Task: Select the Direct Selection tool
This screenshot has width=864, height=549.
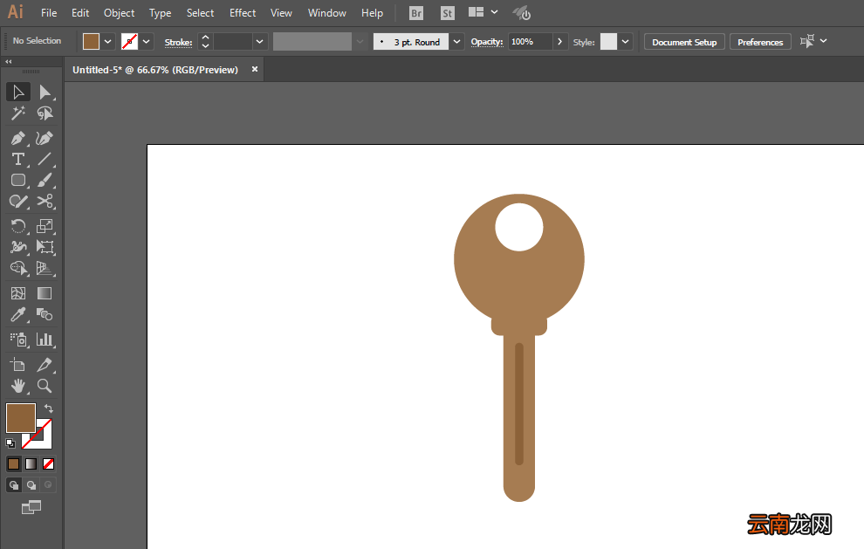Action: coord(45,92)
